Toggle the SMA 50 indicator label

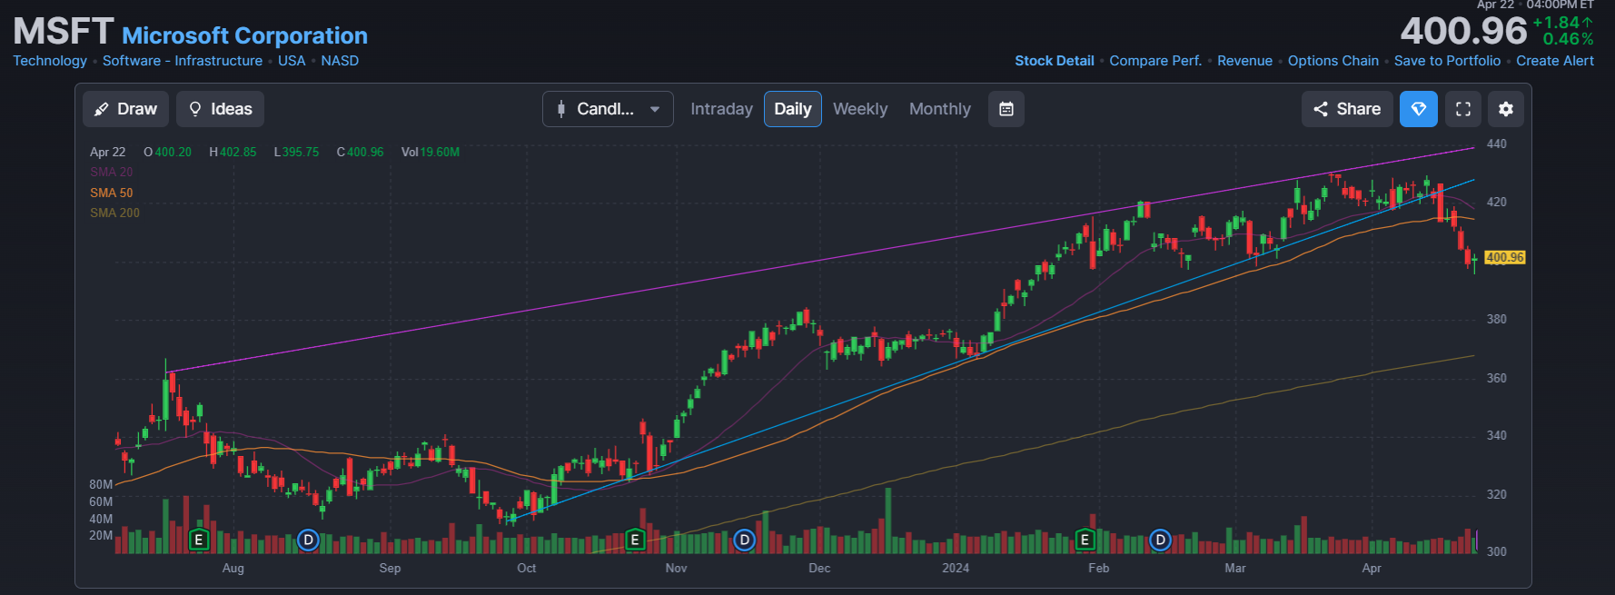tap(111, 193)
